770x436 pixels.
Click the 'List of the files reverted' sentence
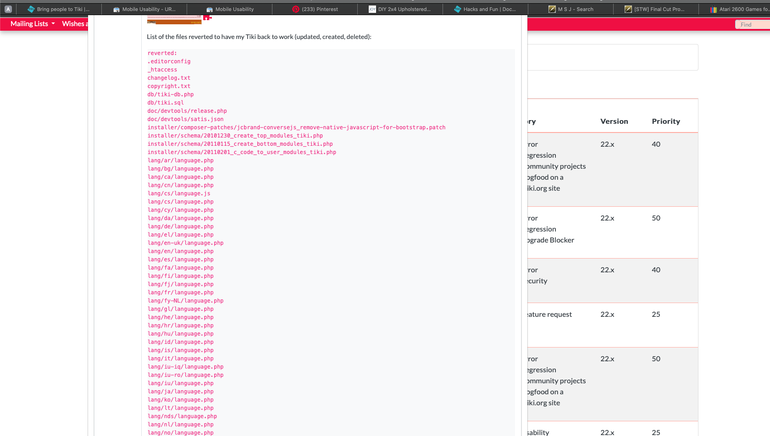click(259, 37)
